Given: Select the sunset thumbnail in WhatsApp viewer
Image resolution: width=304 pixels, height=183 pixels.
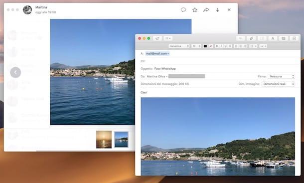Looking at the screenshot, I should pos(104,139).
